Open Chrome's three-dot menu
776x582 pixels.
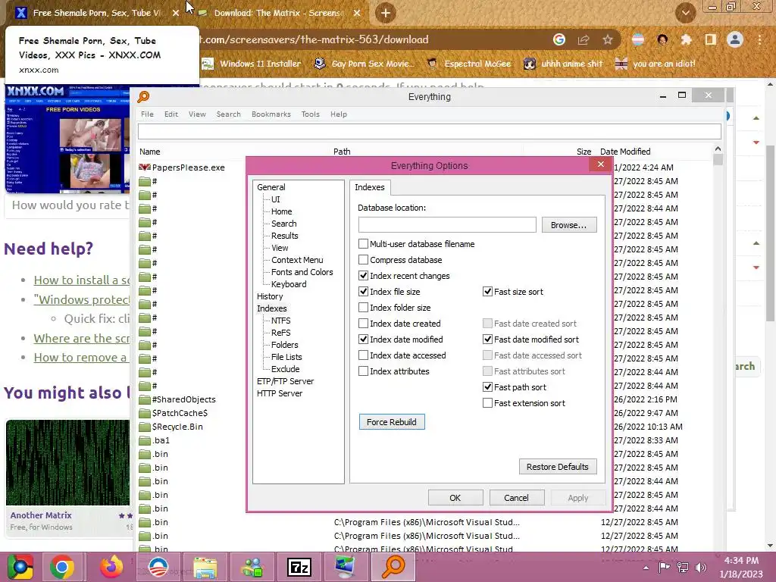759,39
